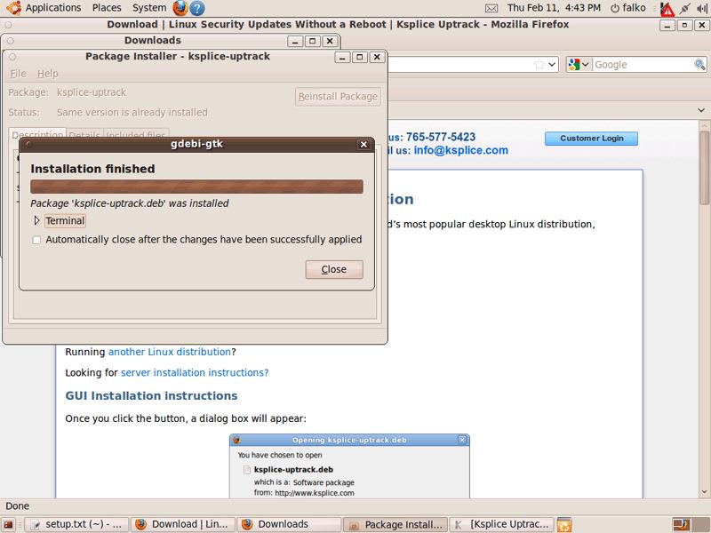The width and height of the screenshot is (711, 533).
Task: Click the red warning update notifier icon
Action: (x=667, y=9)
